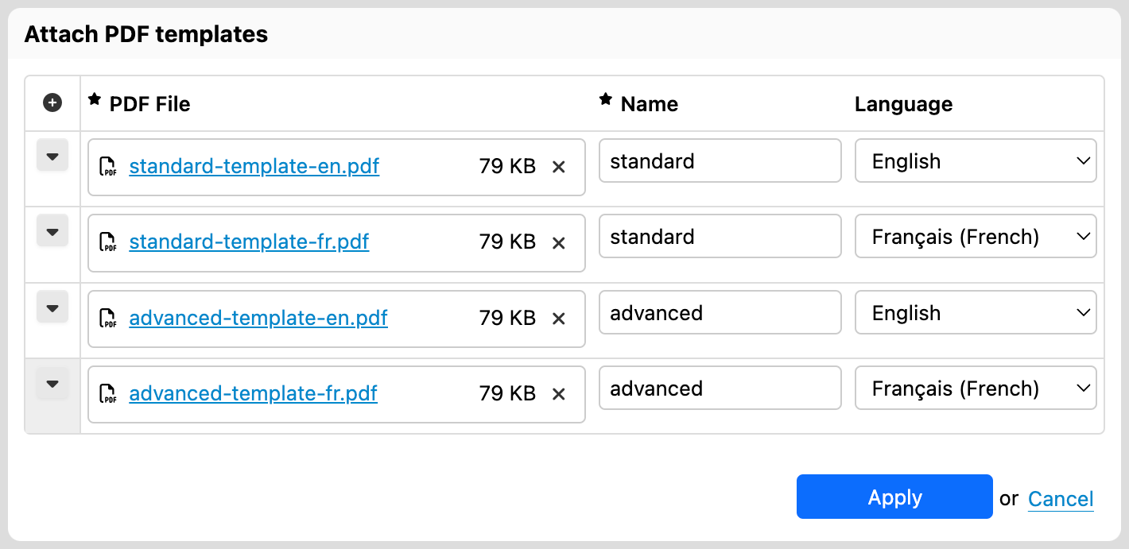Add a new row with plus icon
Viewport: 1129px width, 549px height.
(x=52, y=102)
